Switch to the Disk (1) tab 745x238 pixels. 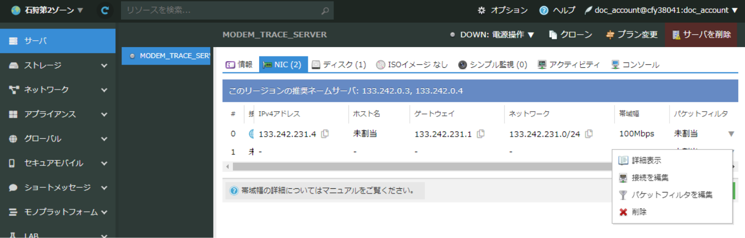click(x=339, y=65)
